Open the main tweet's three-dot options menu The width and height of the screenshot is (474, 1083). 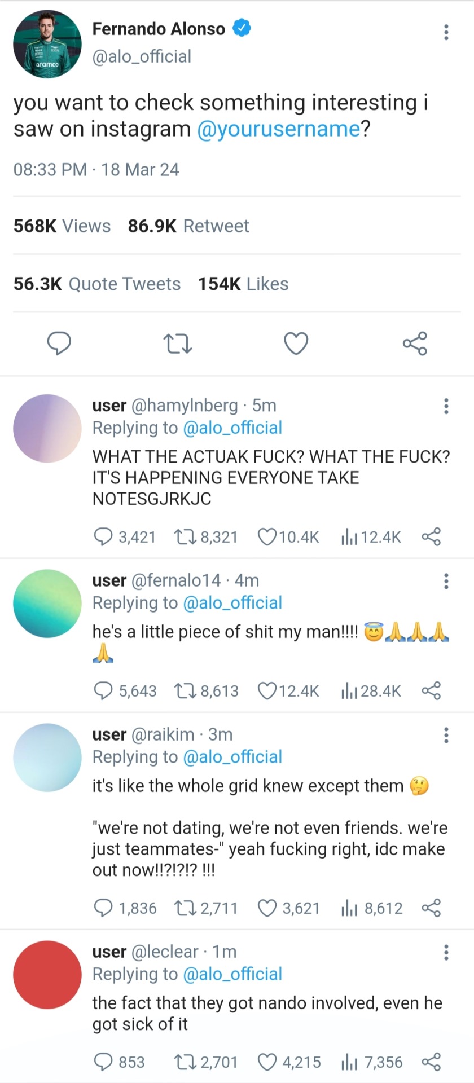click(446, 32)
